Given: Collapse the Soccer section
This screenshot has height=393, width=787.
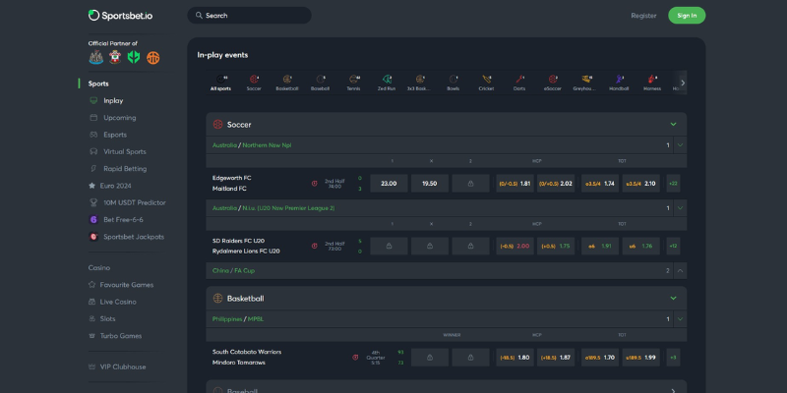Looking at the screenshot, I should tap(674, 125).
